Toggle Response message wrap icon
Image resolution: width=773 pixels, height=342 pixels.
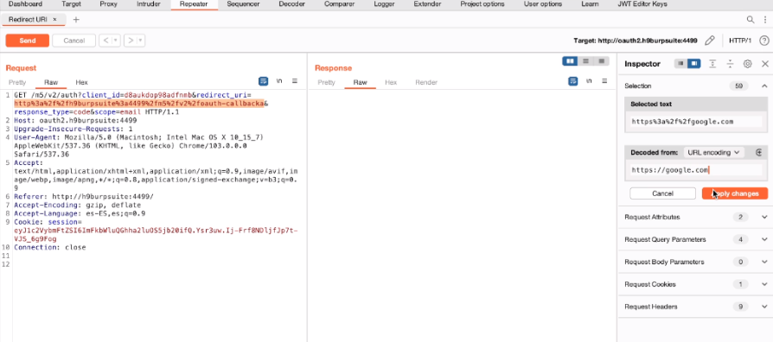pyautogui.click(x=573, y=81)
